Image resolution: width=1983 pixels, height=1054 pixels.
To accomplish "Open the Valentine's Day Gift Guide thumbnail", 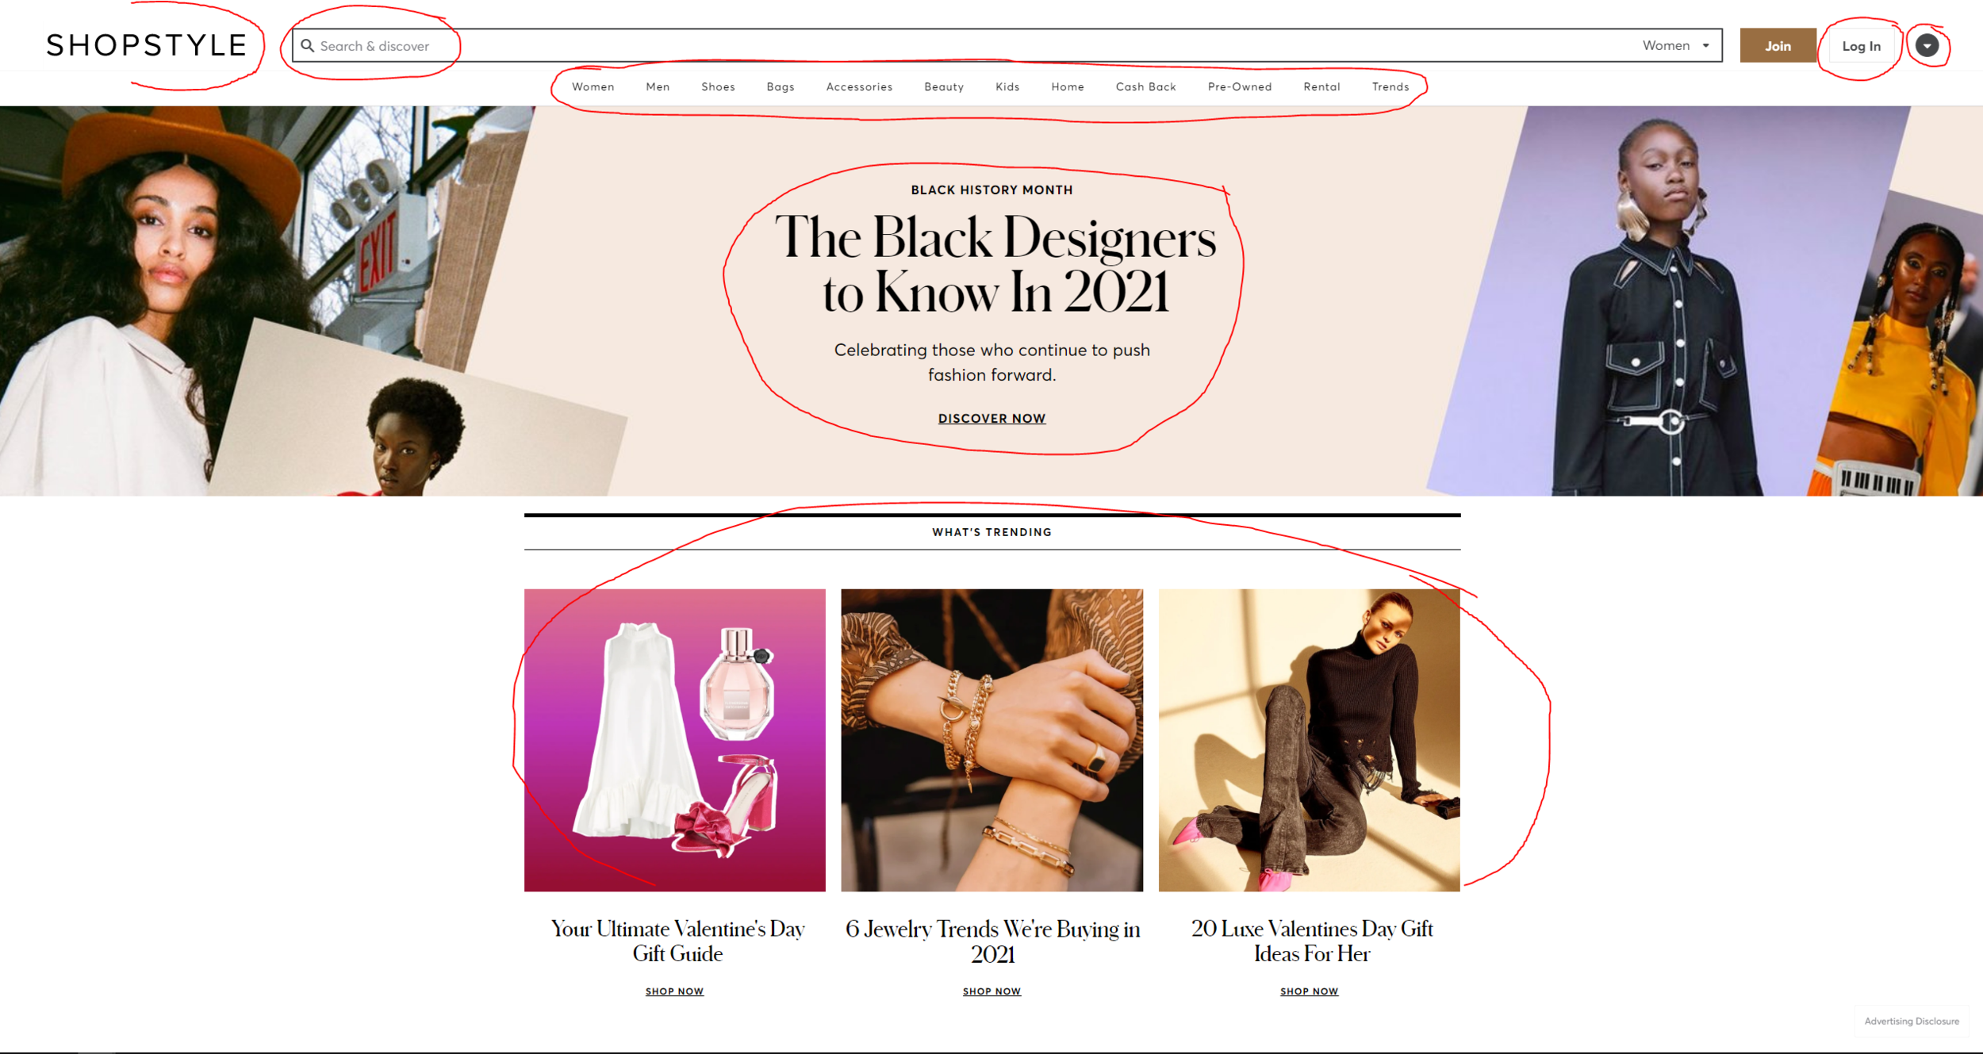I will [x=674, y=739].
